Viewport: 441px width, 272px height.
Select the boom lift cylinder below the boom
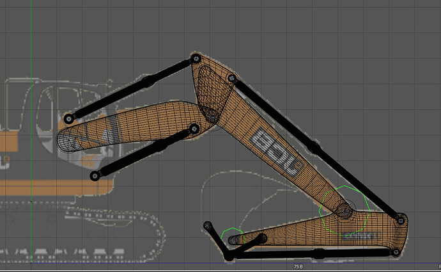click(x=144, y=152)
